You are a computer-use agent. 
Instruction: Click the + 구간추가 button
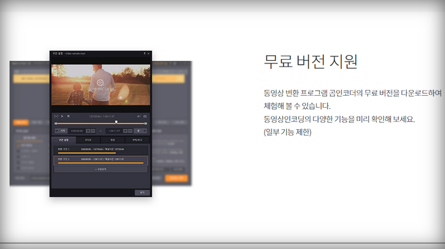click(100, 169)
